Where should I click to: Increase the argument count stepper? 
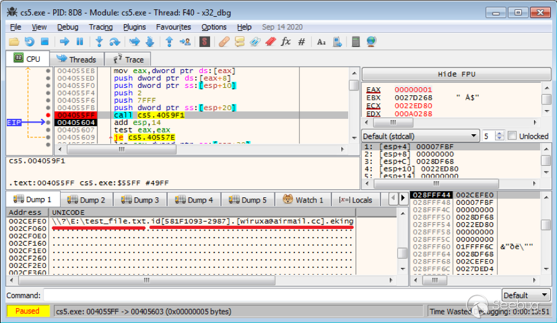[x=500, y=134]
